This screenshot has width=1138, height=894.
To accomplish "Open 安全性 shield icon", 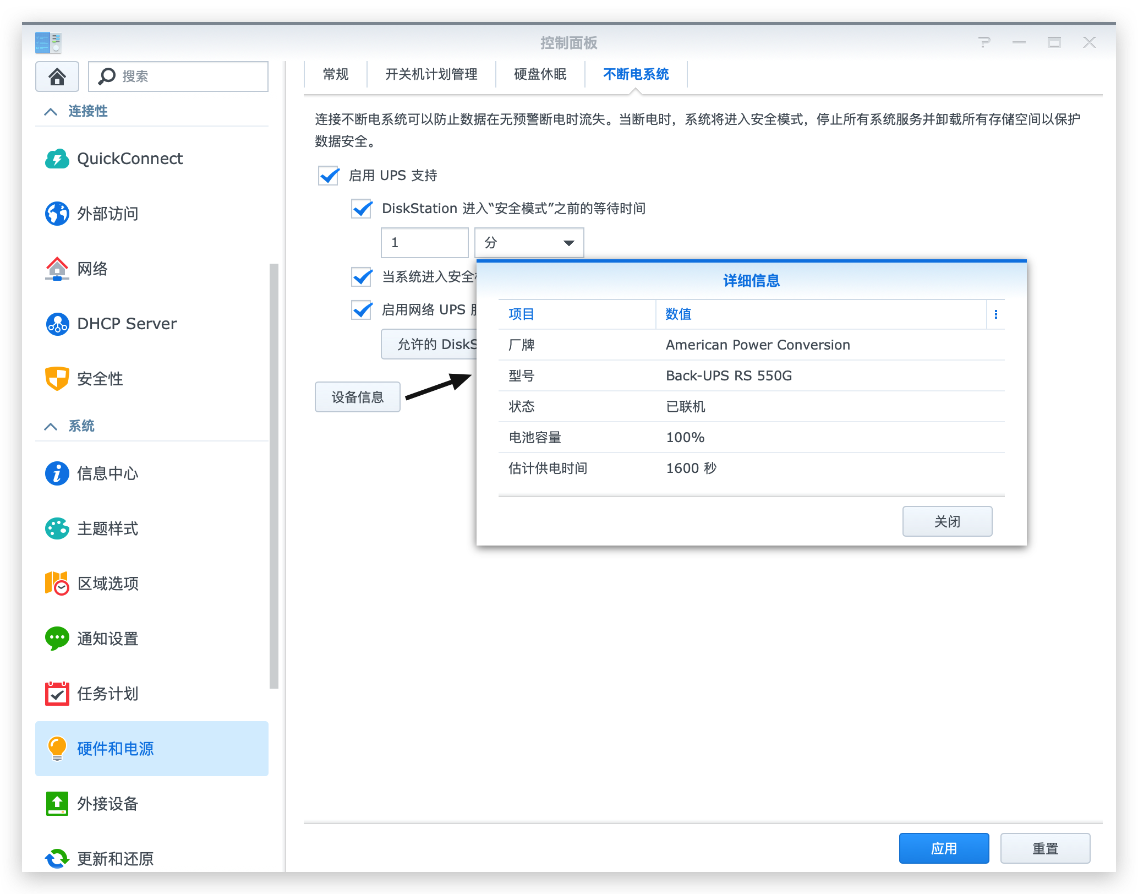I will [57, 379].
